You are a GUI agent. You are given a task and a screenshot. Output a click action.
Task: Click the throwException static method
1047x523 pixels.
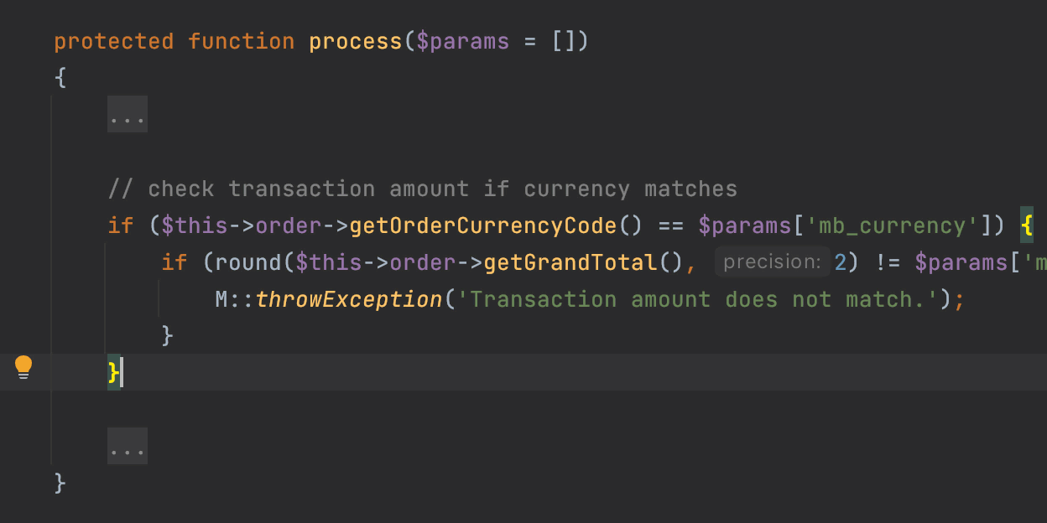point(349,299)
